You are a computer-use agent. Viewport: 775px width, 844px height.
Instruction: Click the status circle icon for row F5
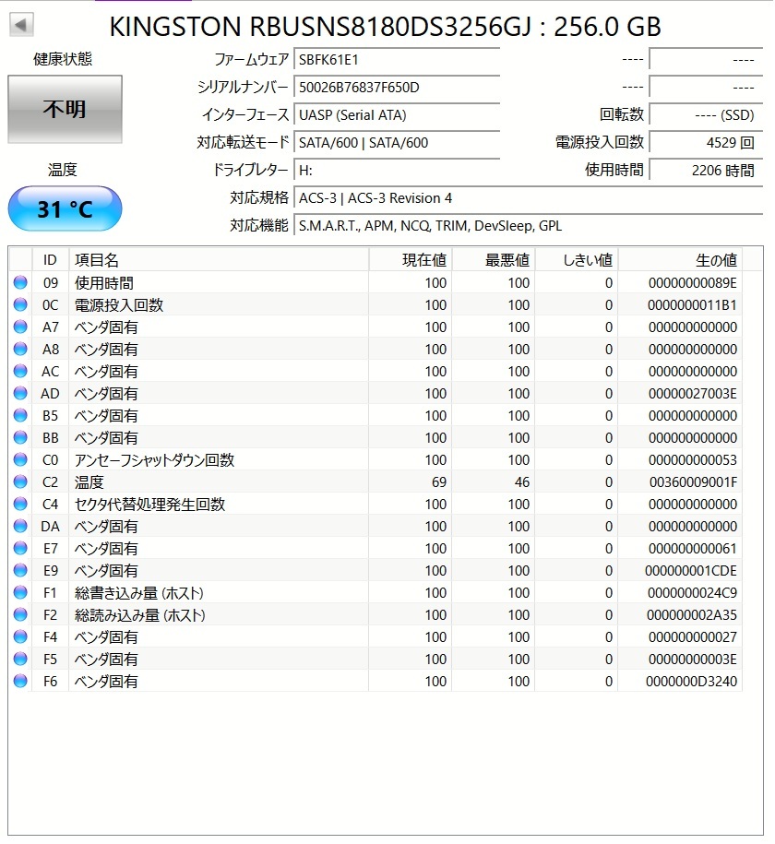[20, 659]
